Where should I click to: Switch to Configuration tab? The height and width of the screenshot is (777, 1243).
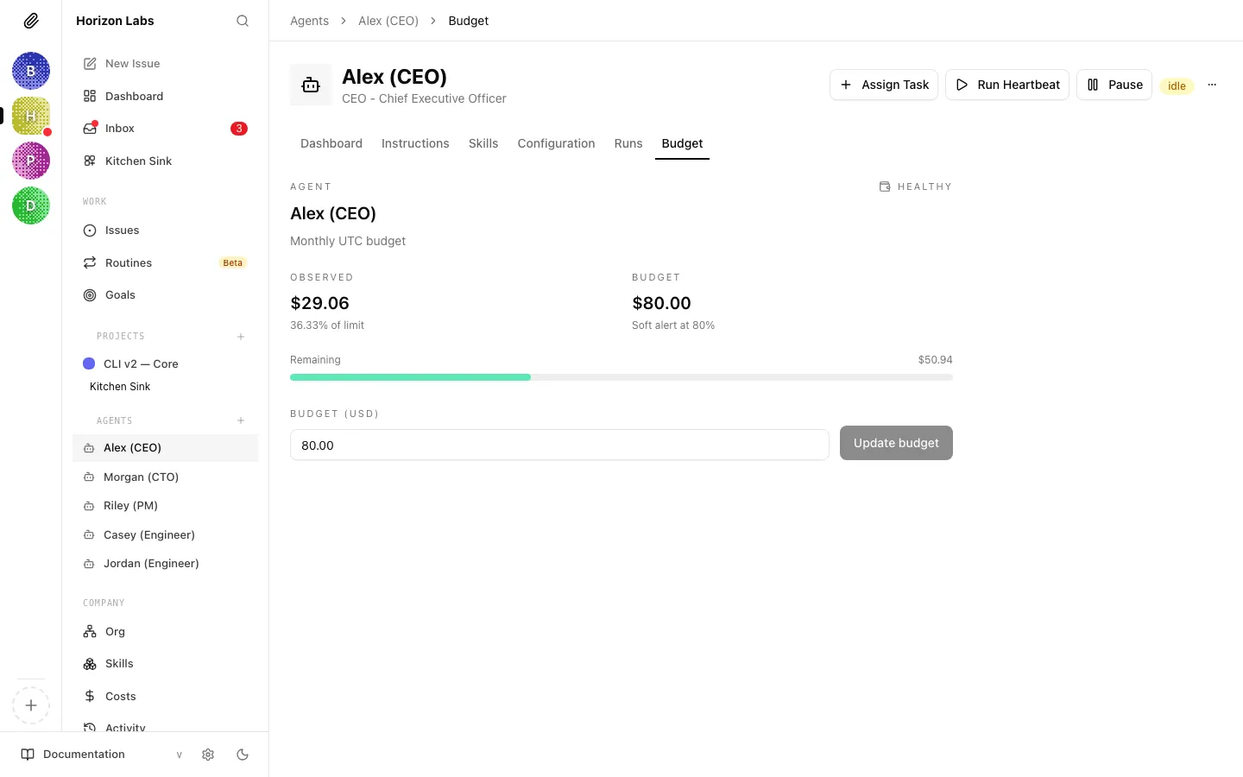coord(556,143)
